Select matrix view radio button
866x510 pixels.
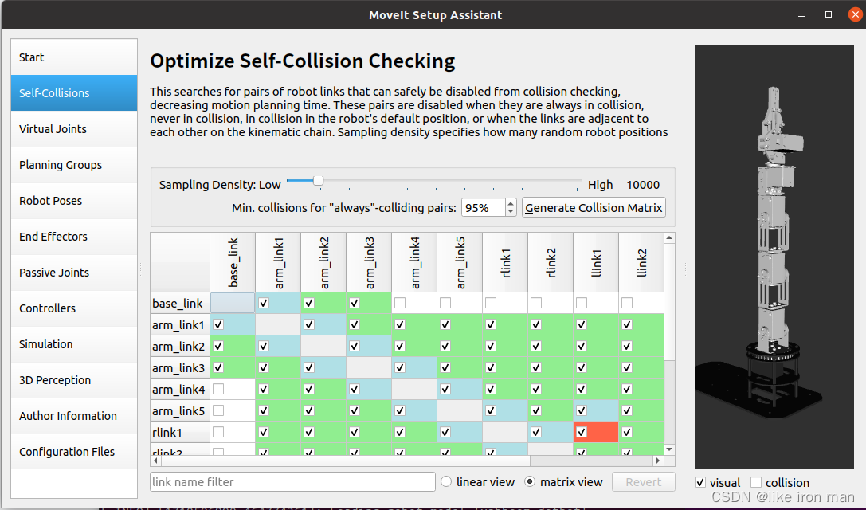coord(530,482)
